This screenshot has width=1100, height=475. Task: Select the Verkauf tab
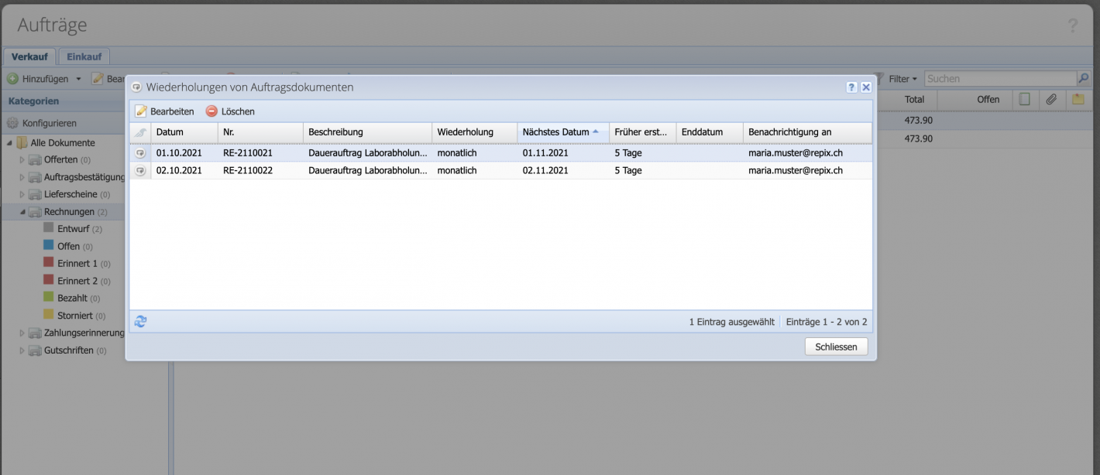point(30,56)
